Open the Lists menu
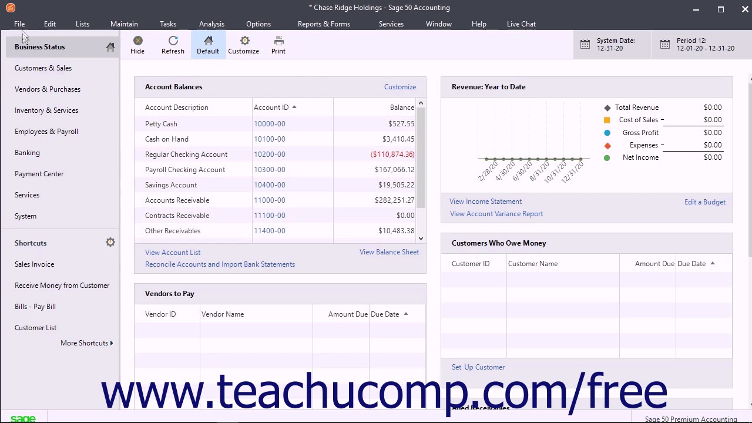The image size is (752, 423). click(x=82, y=24)
